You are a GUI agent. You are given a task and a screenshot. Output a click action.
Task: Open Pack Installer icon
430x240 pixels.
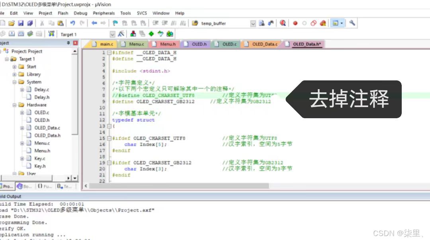(x=170, y=34)
